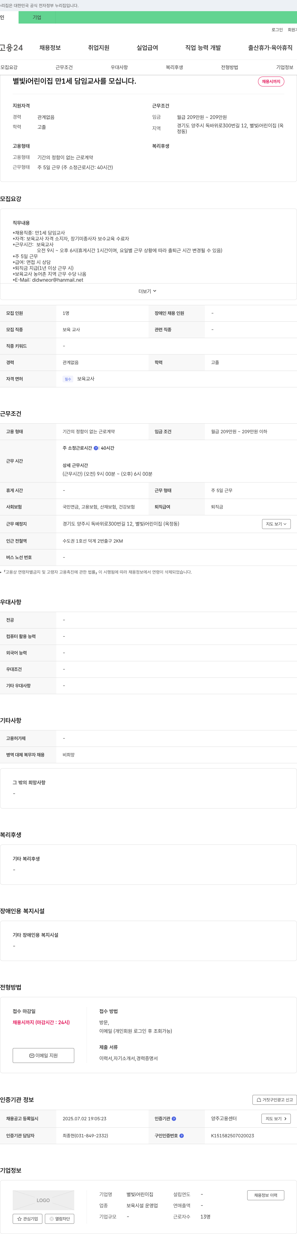
Task: Click the 이력서,자기소개서,경력증명서 text
Action: 128,1058
